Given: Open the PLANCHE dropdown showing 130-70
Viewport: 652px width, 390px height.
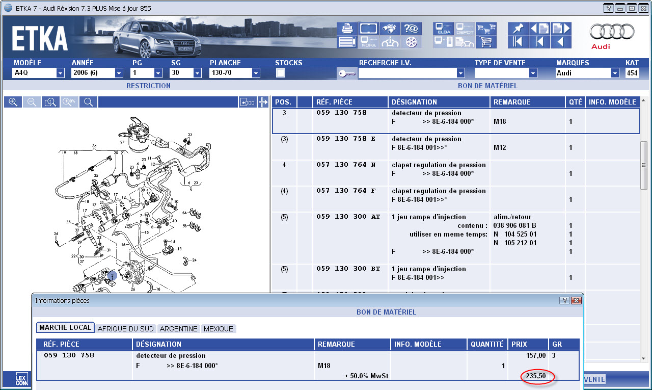Looking at the screenshot, I should [256, 73].
